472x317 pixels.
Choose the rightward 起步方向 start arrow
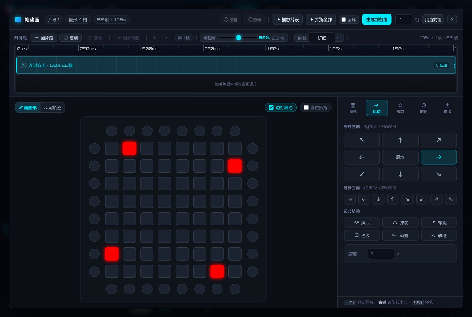(350, 199)
